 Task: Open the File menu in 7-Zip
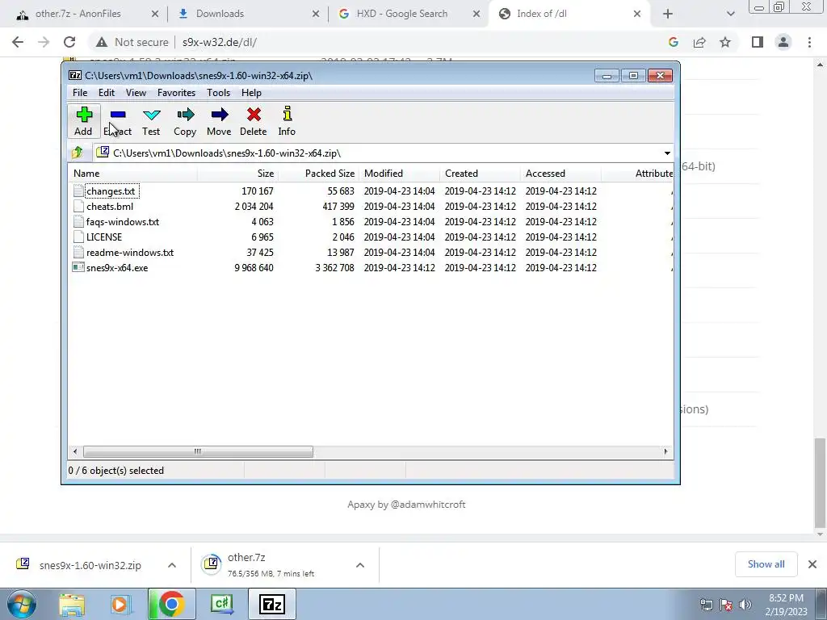[80, 93]
